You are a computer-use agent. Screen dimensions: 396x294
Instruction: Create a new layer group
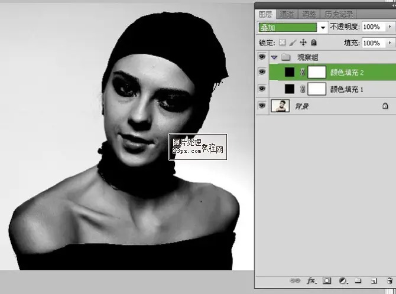click(358, 280)
